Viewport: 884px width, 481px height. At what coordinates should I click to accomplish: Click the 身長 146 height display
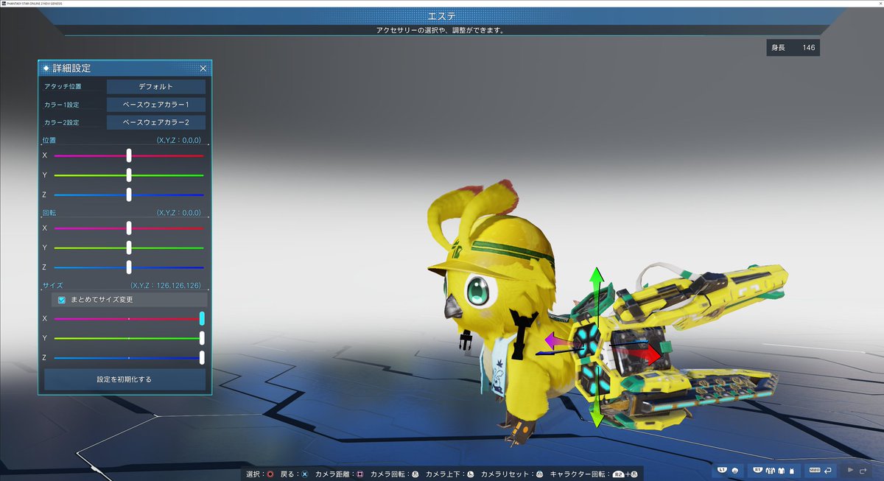pyautogui.click(x=793, y=48)
